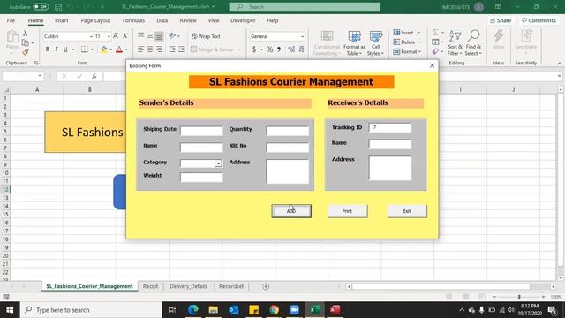Click the Decrease Font Size icon
The width and height of the screenshot is (565, 318).
tap(125, 35)
